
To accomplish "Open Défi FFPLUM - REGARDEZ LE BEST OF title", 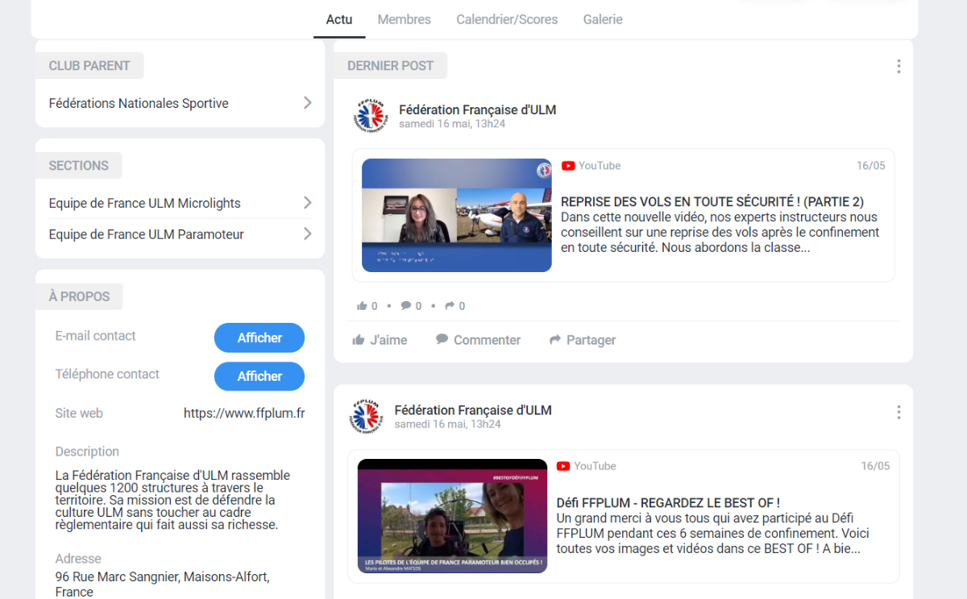I will [668, 502].
